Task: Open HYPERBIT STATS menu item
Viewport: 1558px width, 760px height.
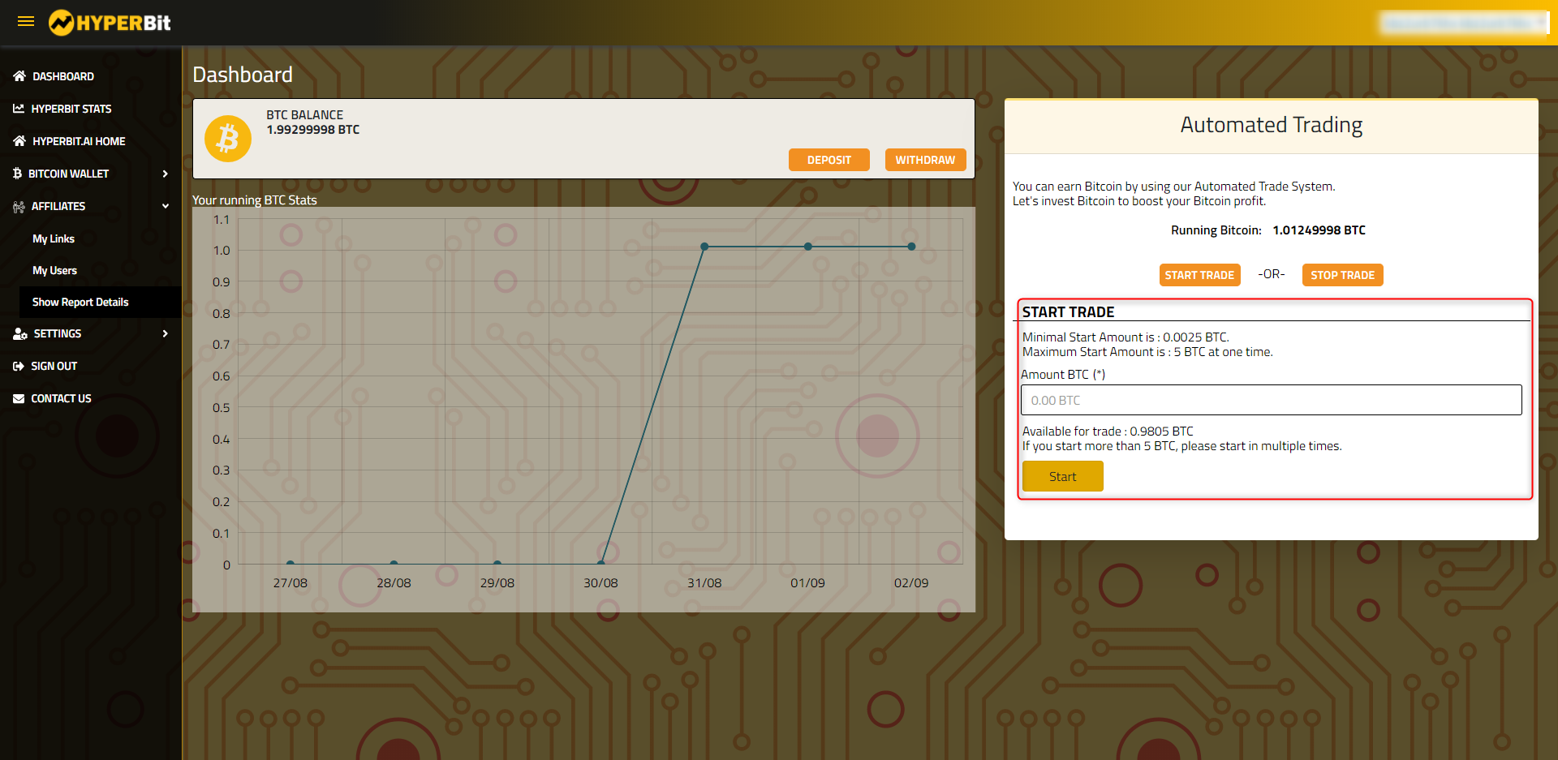Action: (71, 109)
